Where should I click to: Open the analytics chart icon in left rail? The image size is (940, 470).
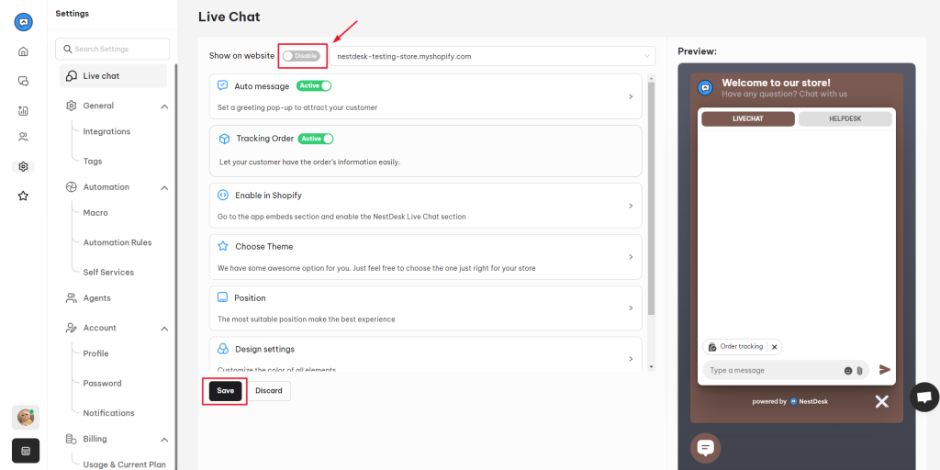23,110
